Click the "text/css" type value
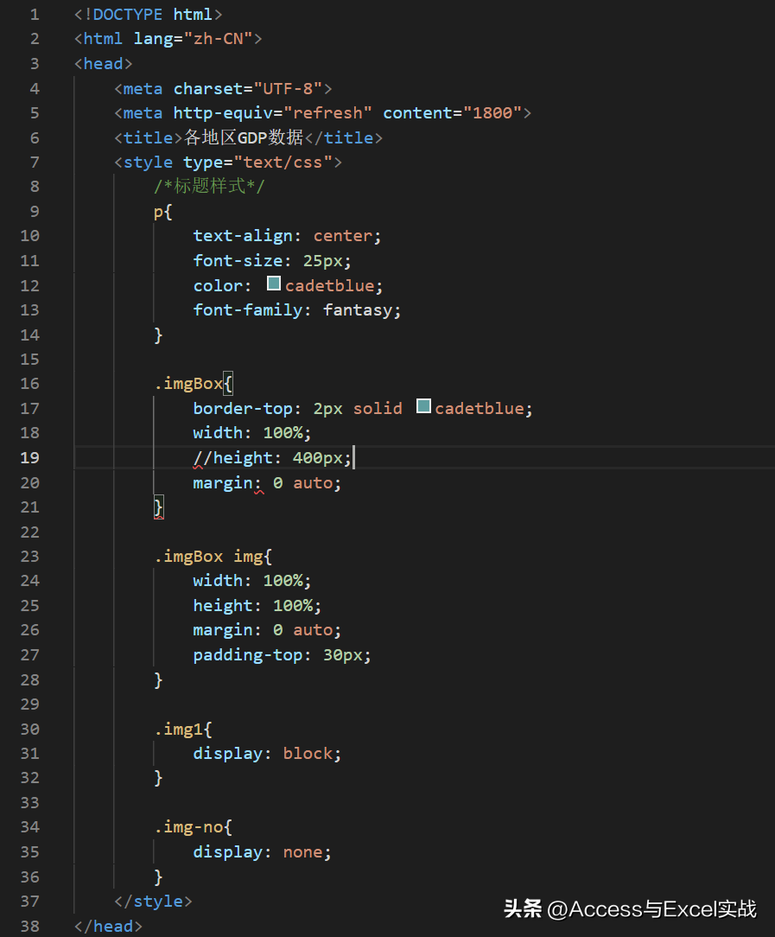 pos(283,163)
